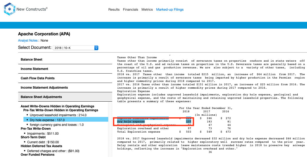Select Dry hole expense : 137.0 item
Image resolution: width=307 pixels, height=157 pixels.
66,120
